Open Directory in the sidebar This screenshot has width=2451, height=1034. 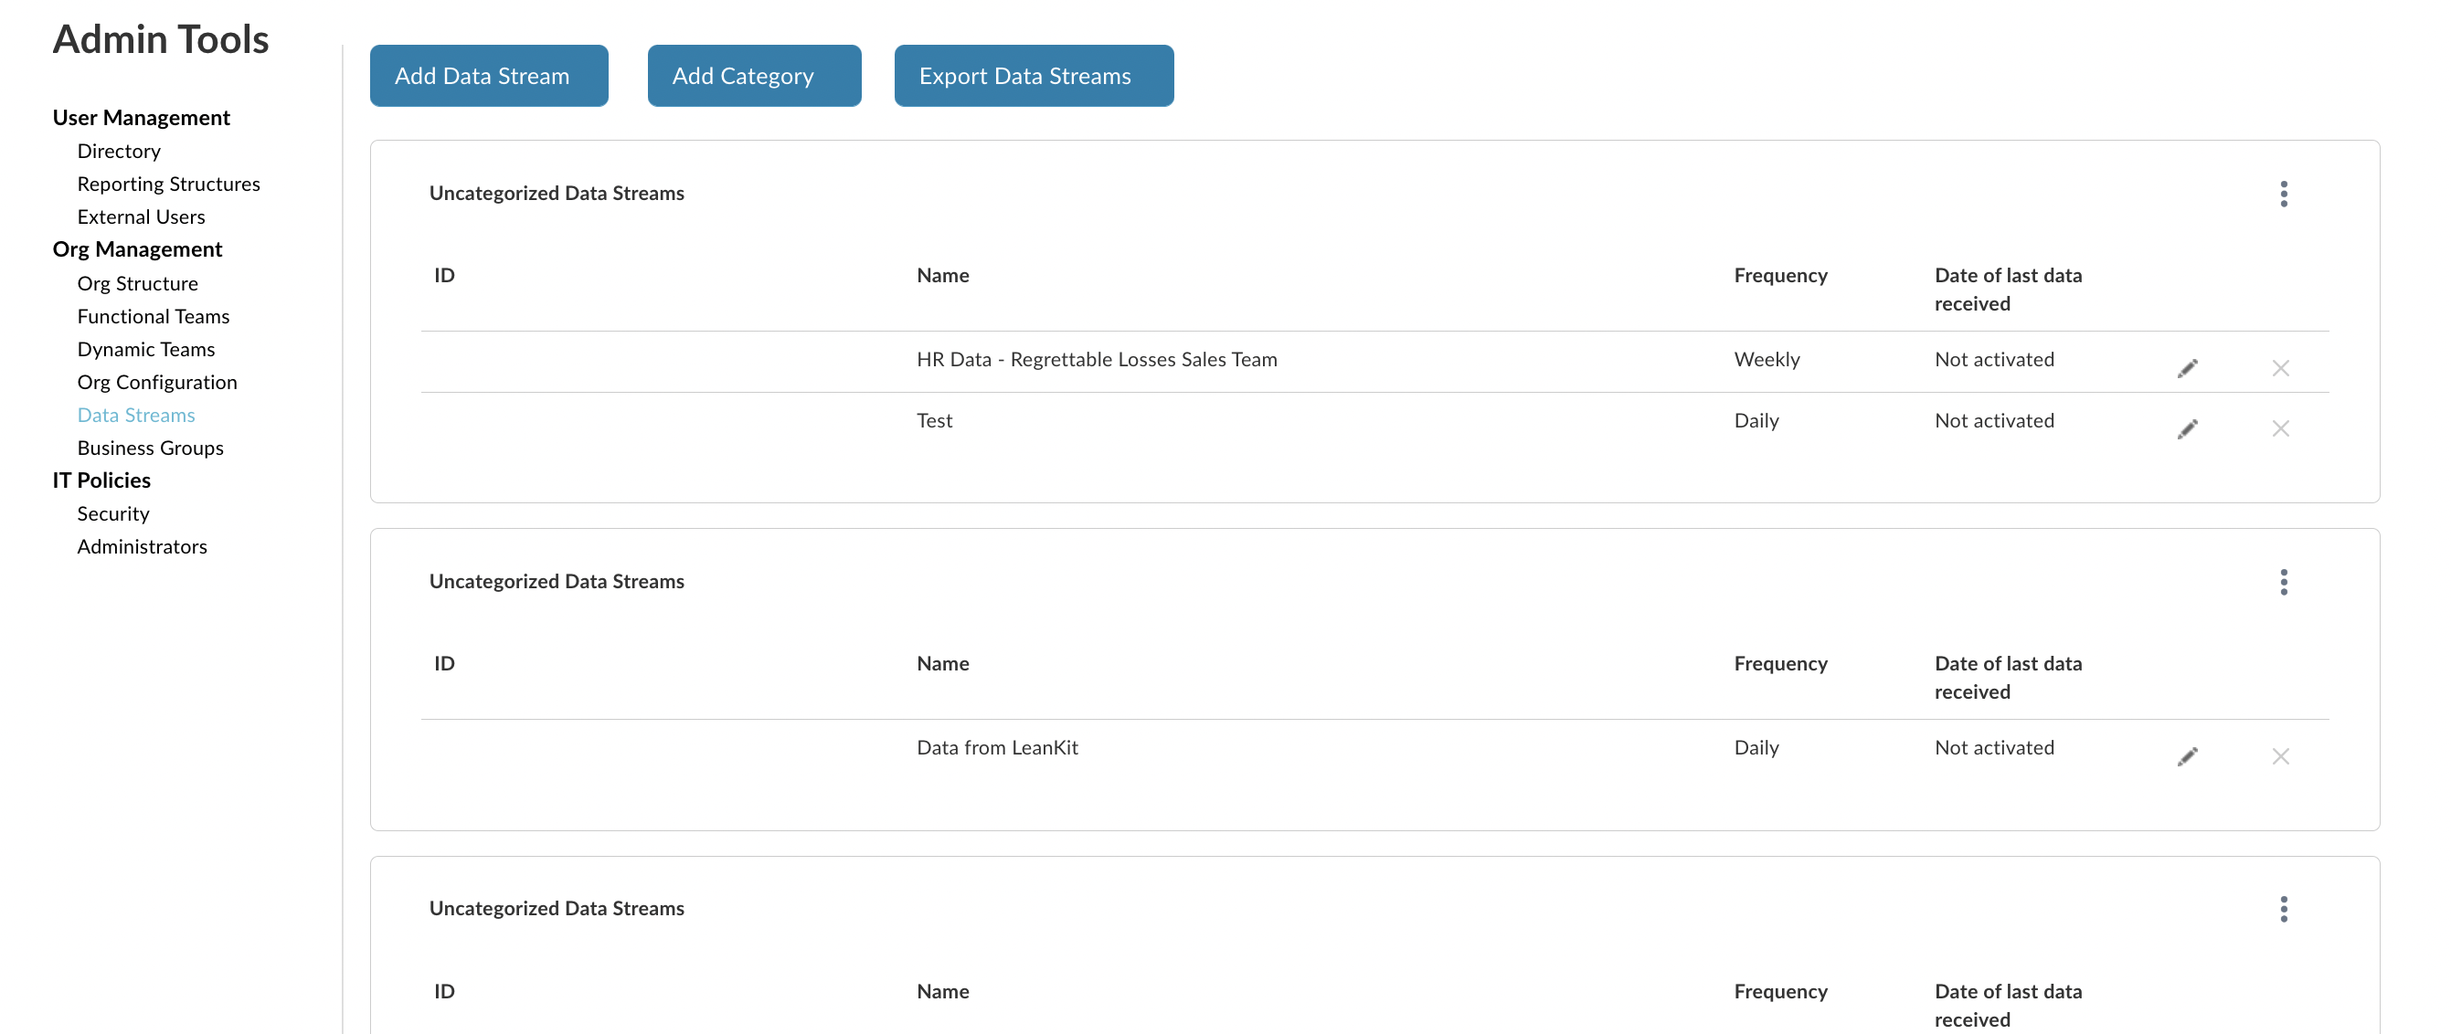pos(119,152)
